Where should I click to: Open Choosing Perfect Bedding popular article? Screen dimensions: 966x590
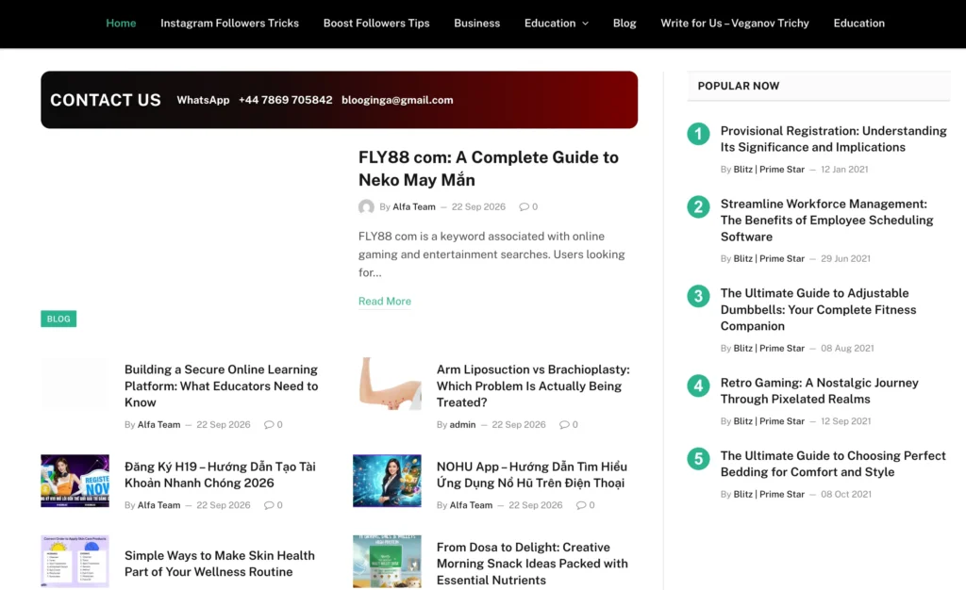click(833, 464)
